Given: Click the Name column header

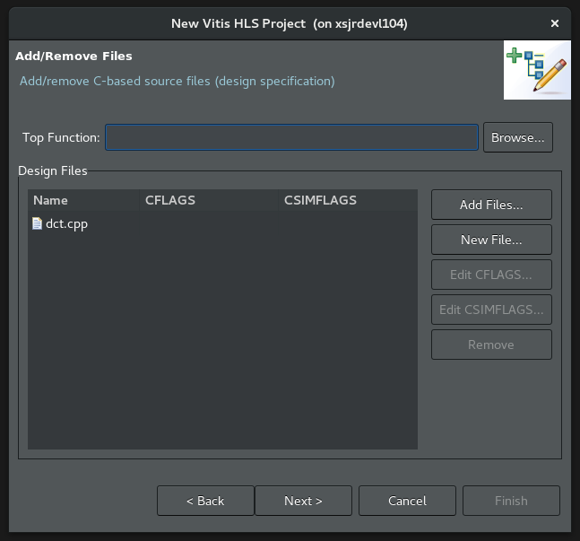Looking at the screenshot, I should tap(50, 200).
